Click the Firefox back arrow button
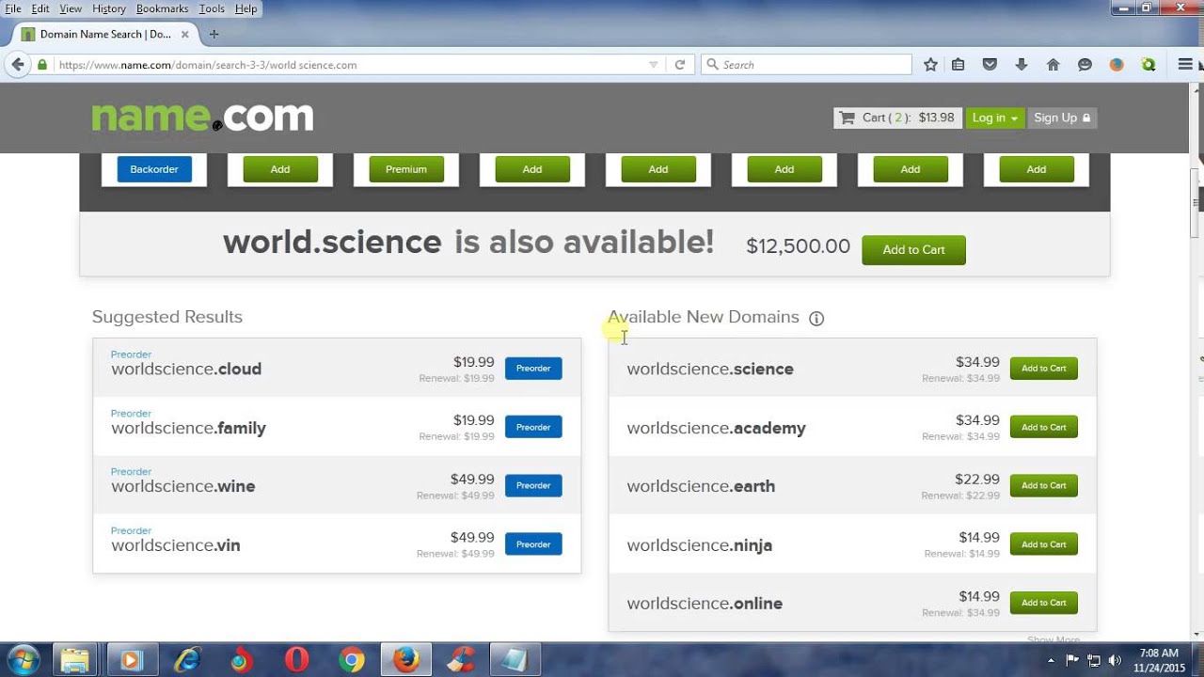The width and height of the screenshot is (1204, 677). [17, 65]
